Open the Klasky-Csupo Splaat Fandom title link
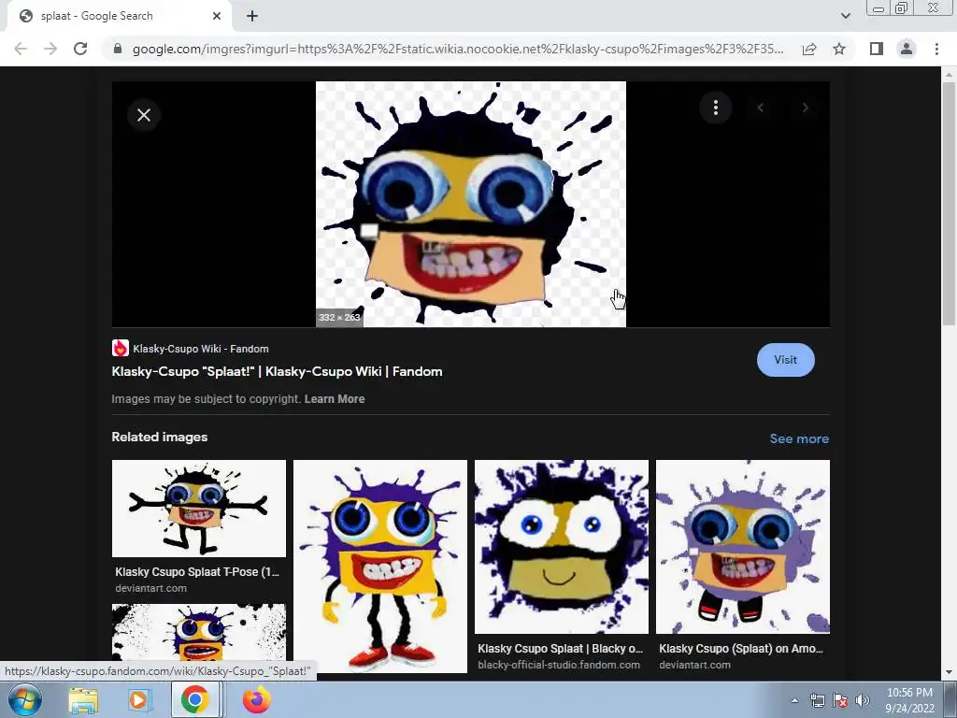The height and width of the screenshot is (718, 957). coord(277,371)
